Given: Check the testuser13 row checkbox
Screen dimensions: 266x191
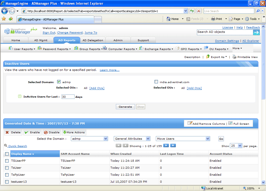Looking at the screenshot, I should [x=7, y=182].
